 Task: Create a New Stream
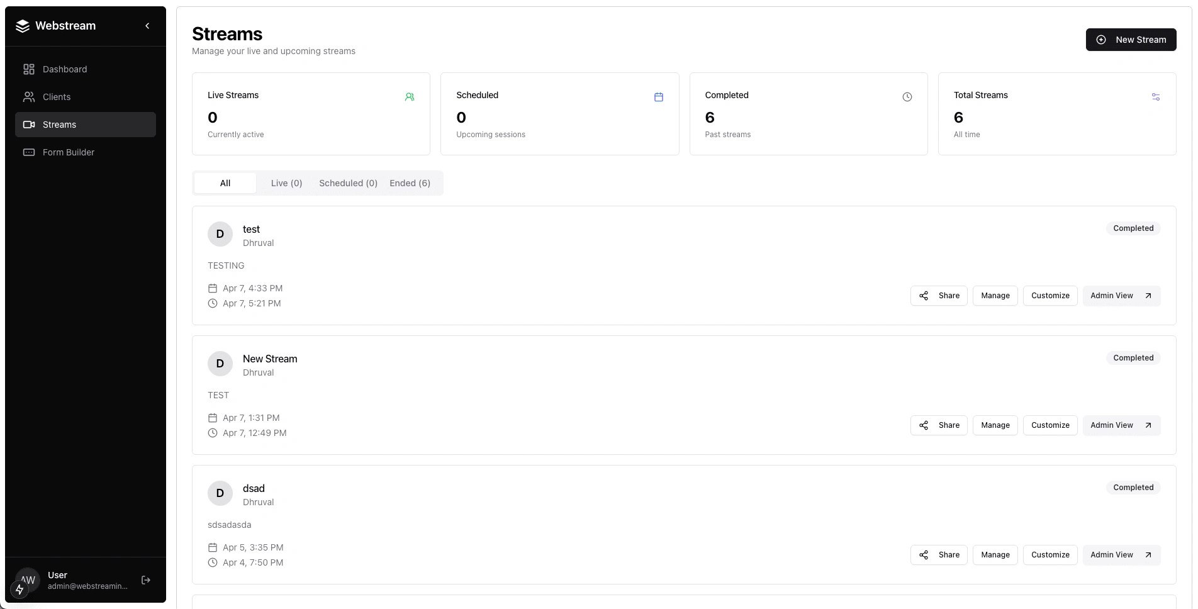pos(1131,40)
